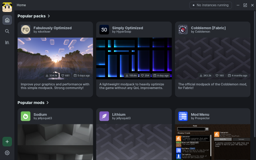Click the Cobblemon pack icon
This screenshot has width=256, height=160.
[183, 30]
